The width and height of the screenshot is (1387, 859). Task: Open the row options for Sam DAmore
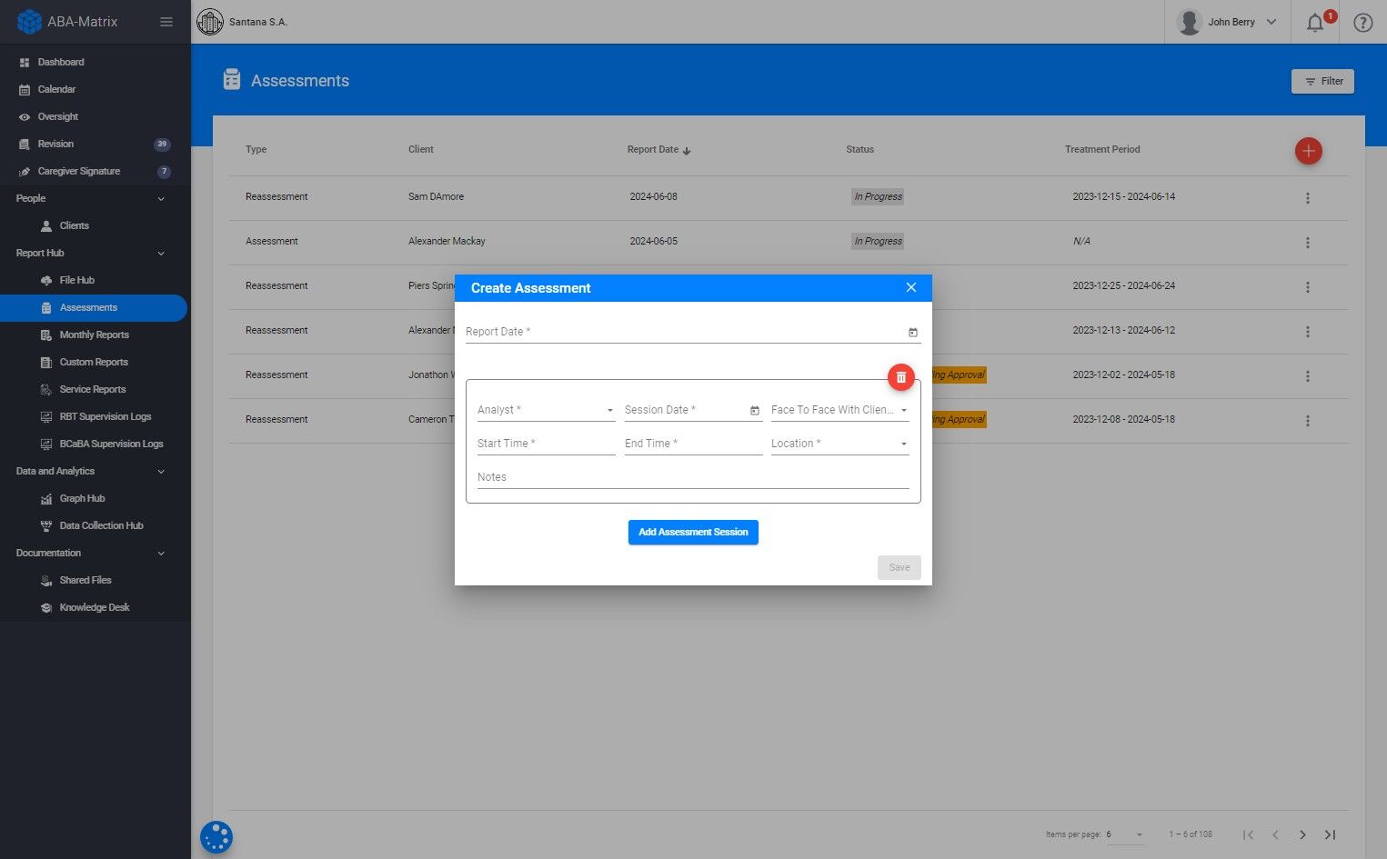[x=1307, y=198]
